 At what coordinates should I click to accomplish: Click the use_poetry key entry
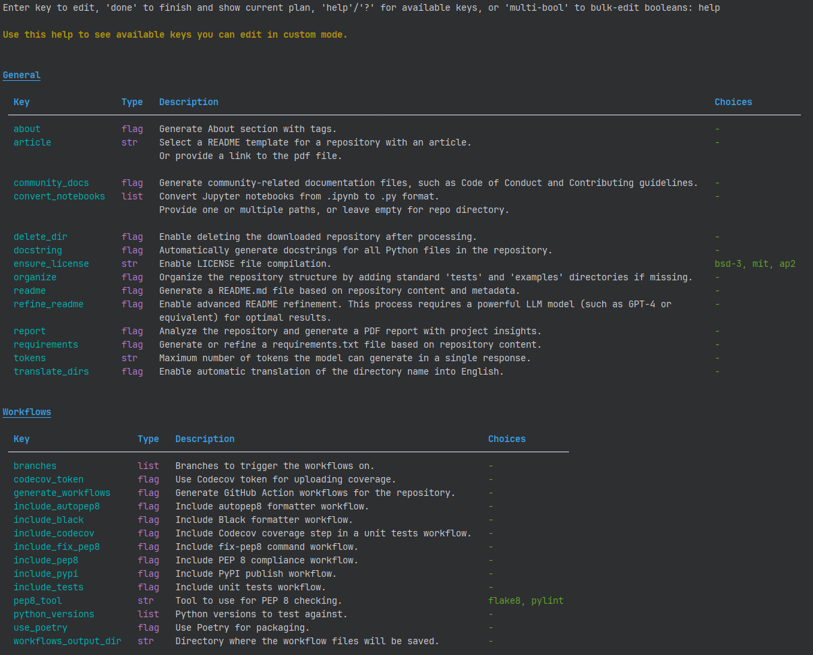point(40,627)
